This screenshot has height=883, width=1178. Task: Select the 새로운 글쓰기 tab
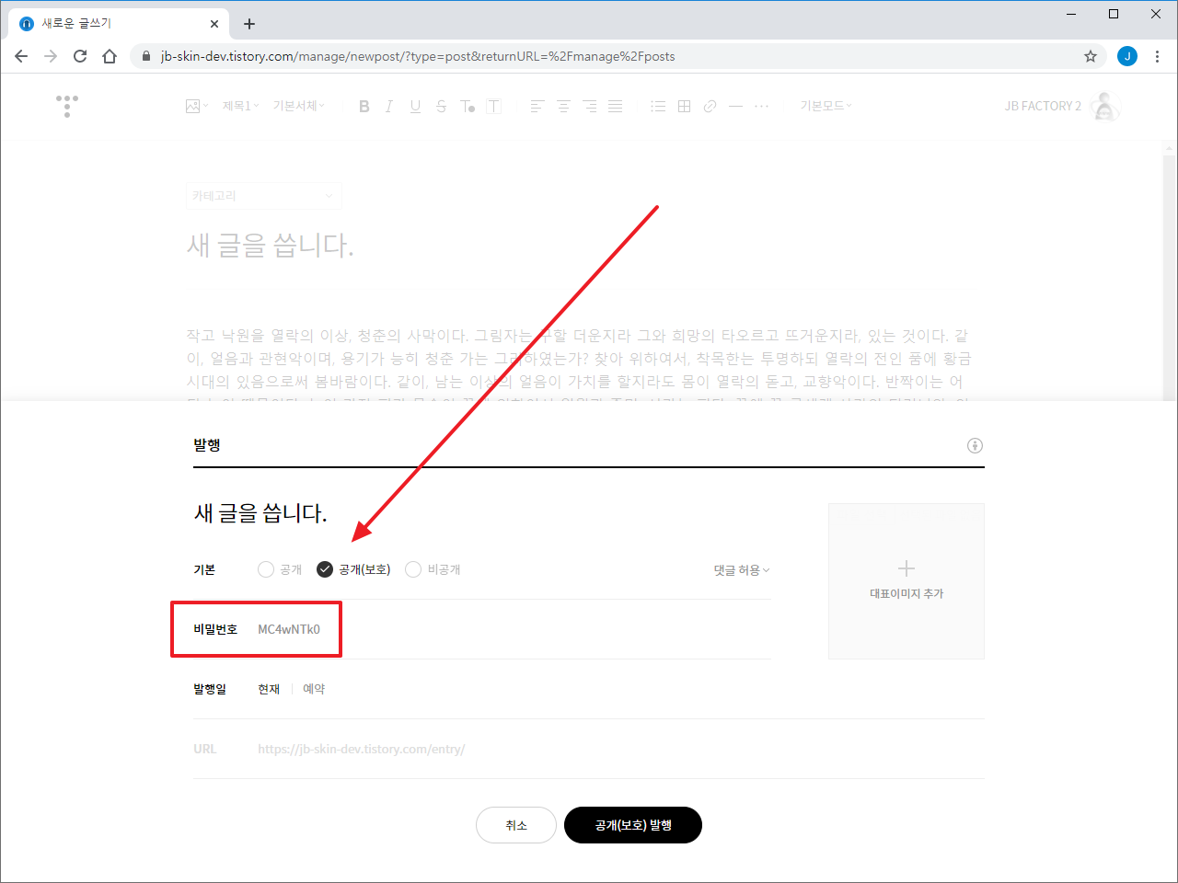[118, 24]
